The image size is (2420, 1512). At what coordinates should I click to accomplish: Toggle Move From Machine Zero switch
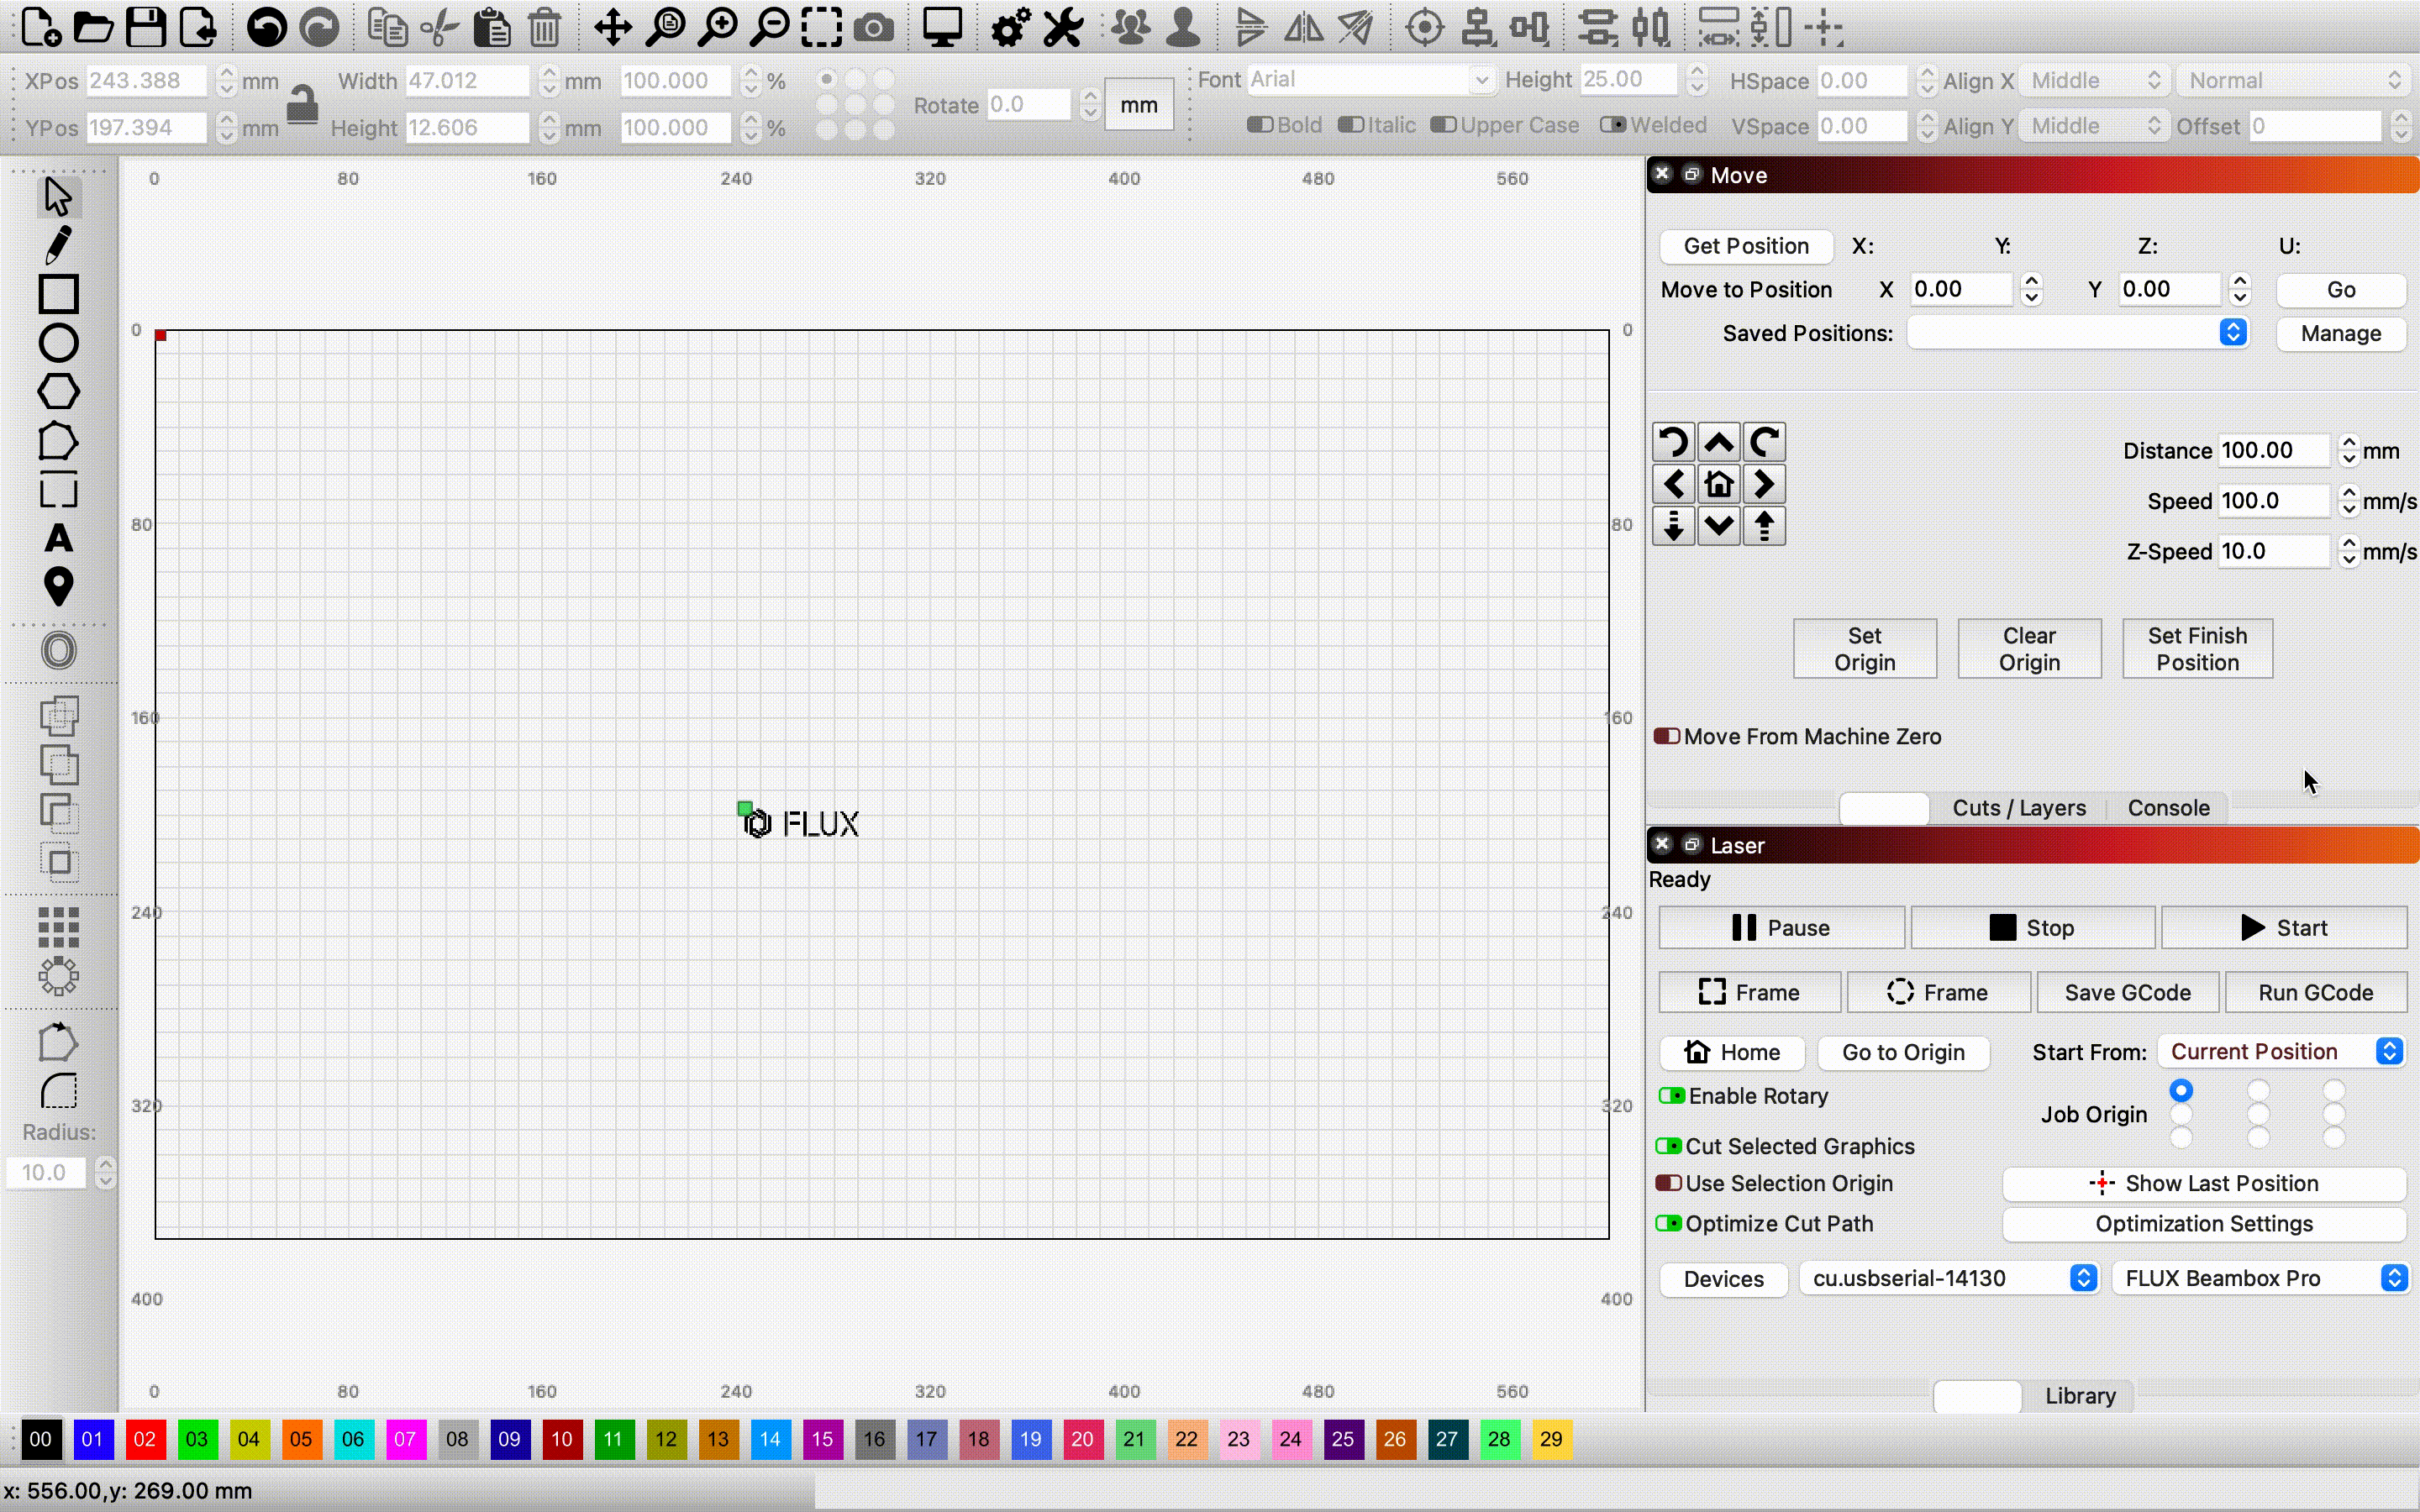click(x=1667, y=736)
